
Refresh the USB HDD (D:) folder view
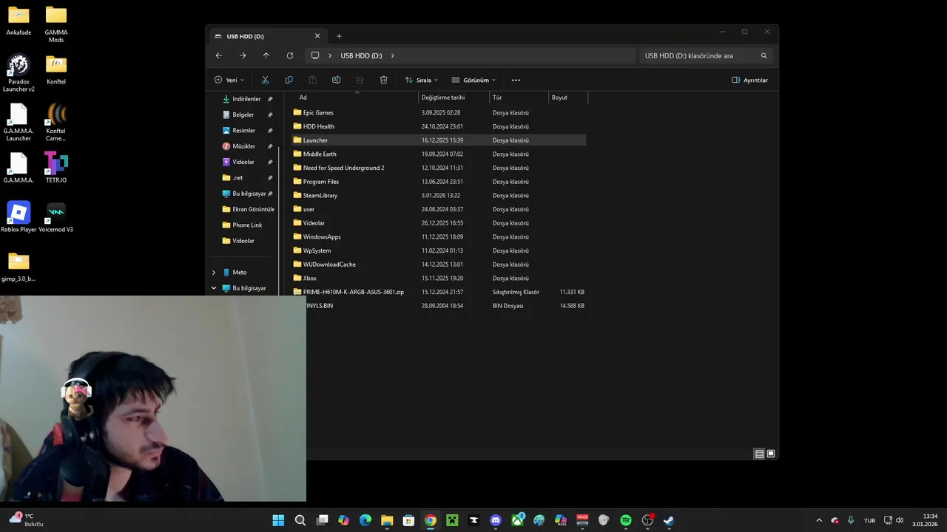290,55
